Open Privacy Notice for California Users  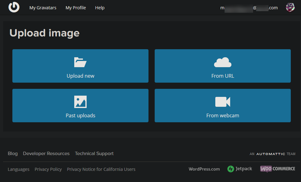101,169
